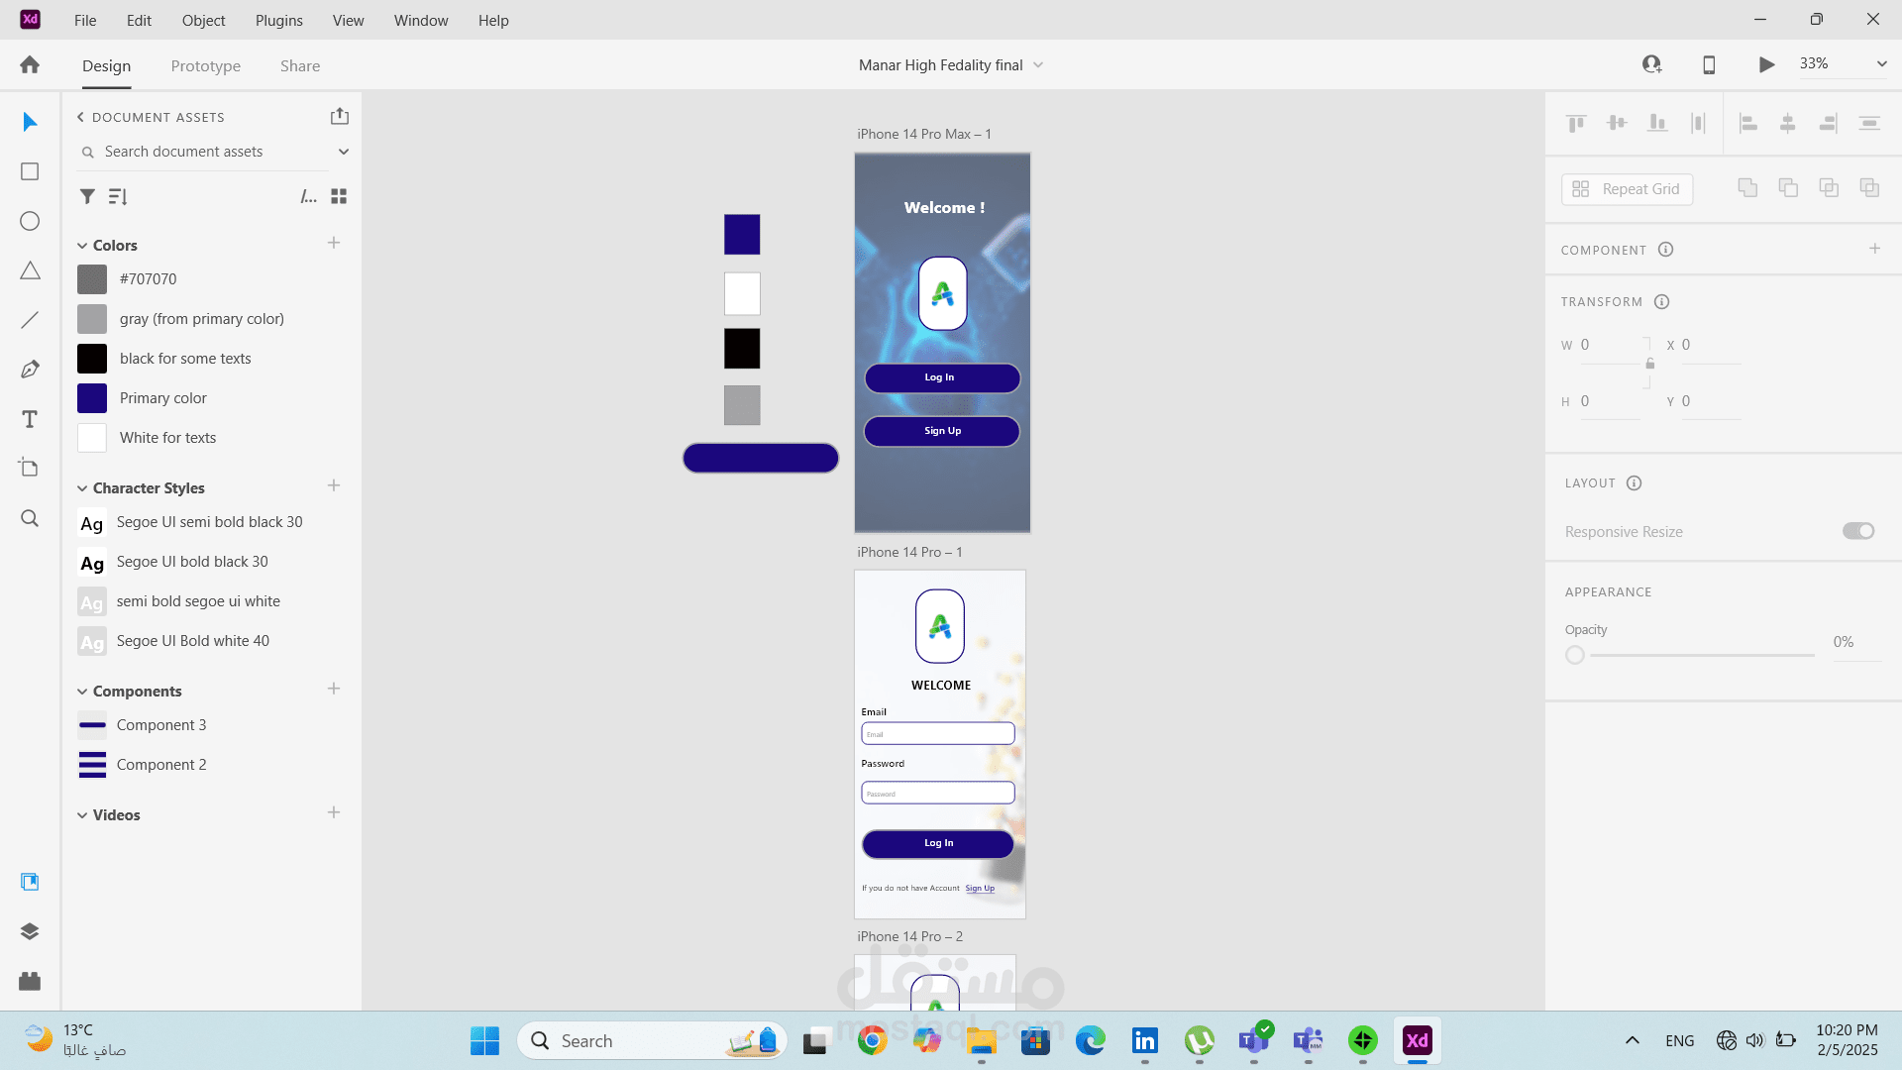Open the Plugins menu

point(278,20)
